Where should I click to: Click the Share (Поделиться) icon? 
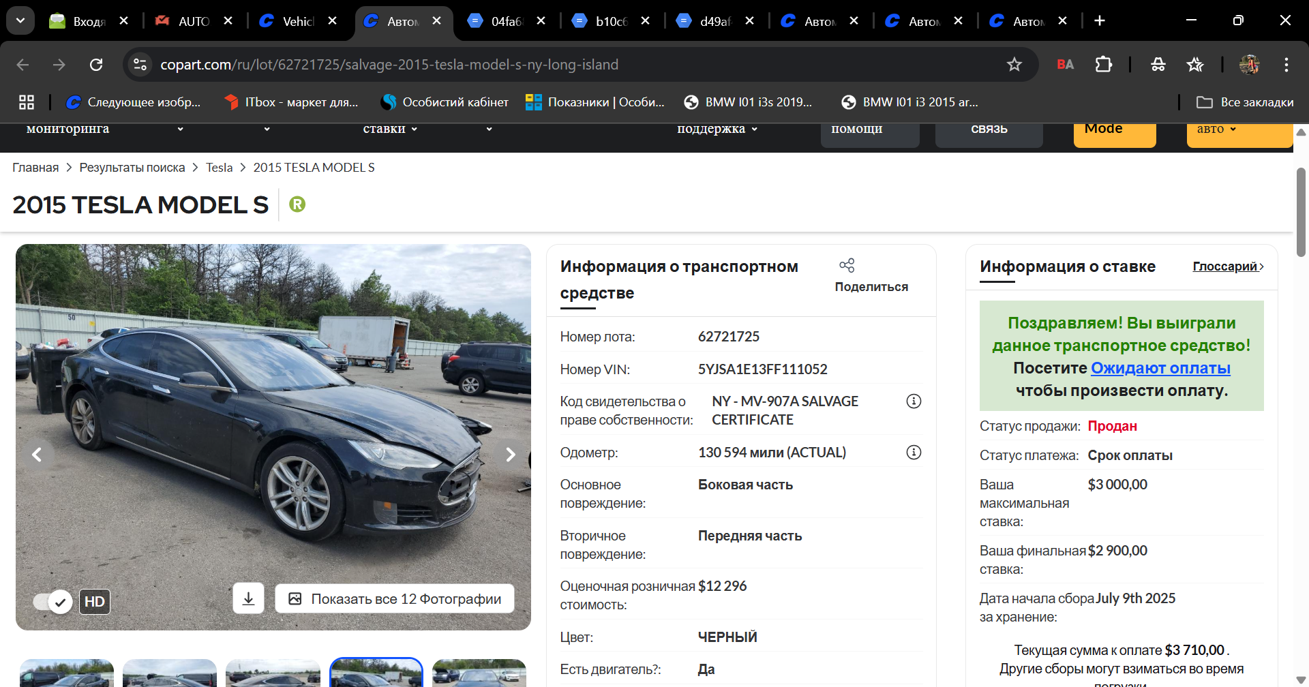pyautogui.click(x=847, y=265)
